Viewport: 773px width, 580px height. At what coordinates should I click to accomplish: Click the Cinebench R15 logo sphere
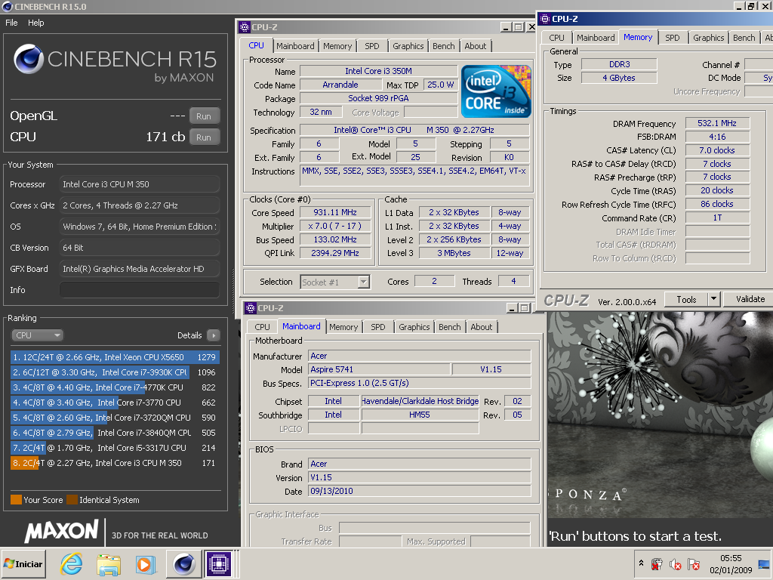click(x=29, y=59)
